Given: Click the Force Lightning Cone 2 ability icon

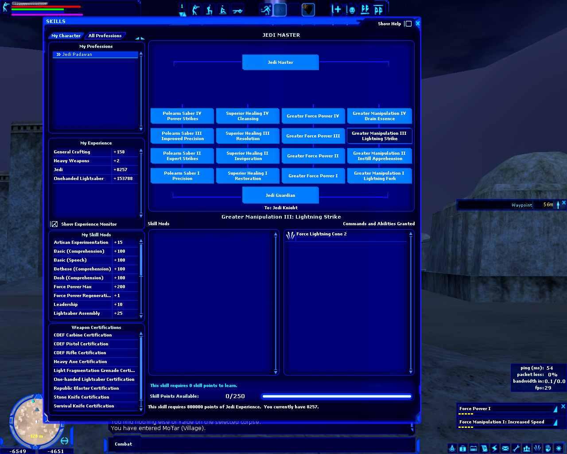Looking at the screenshot, I should 290,235.
